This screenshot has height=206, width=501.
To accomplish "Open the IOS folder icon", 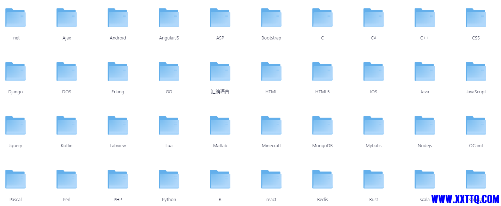I will pyautogui.click(x=374, y=71).
